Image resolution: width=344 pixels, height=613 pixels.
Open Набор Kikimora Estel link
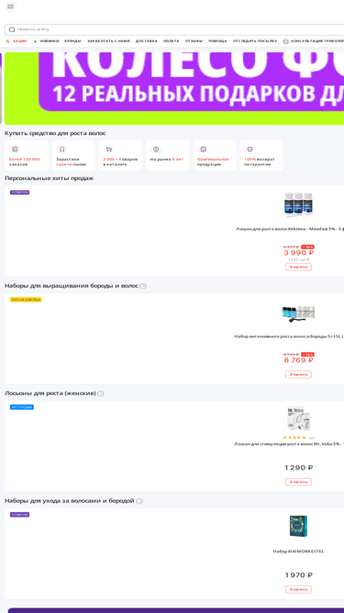298,551
